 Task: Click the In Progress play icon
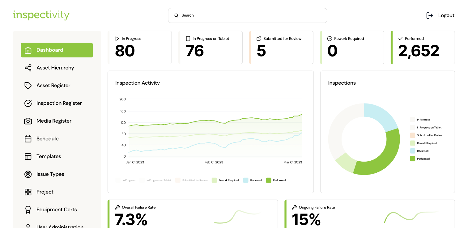pos(117,39)
